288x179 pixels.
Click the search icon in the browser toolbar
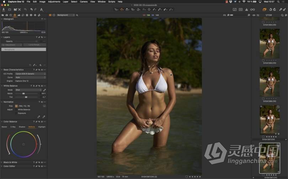[x=282, y=15]
